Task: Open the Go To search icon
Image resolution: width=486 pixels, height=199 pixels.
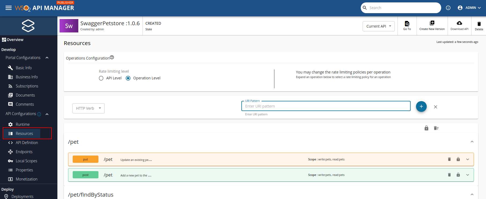Action: pyautogui.click(x=407, y=24)
